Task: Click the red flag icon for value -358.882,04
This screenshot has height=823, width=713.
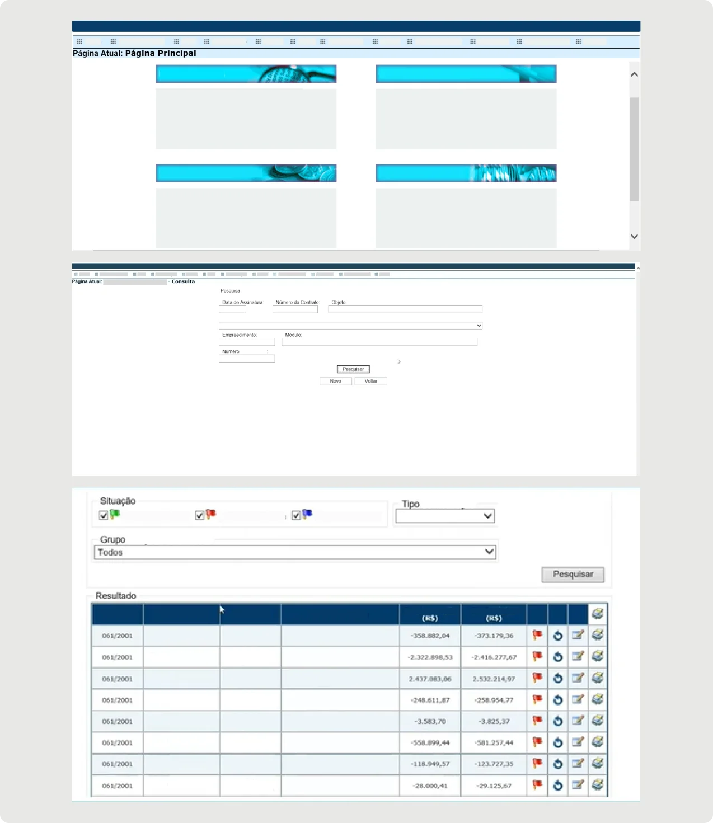Action: click(537, 635)
